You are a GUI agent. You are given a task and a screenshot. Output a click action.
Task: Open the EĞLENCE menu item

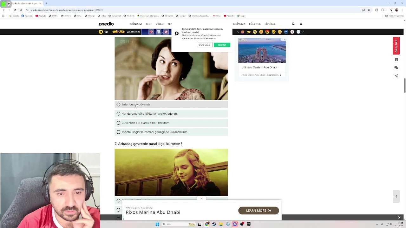click(255, 24)
